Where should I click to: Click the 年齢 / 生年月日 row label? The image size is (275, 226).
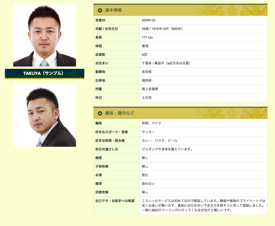(x=106, y=29)
